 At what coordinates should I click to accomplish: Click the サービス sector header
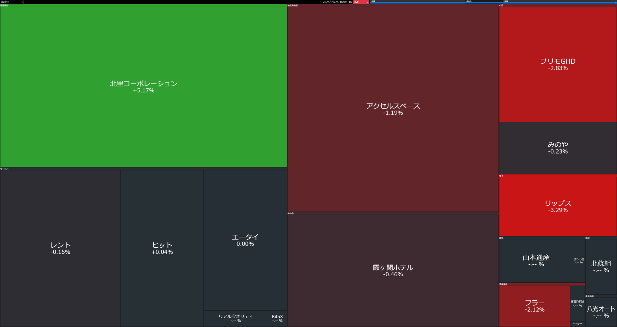pyautogui.click(x=4, y=169)
